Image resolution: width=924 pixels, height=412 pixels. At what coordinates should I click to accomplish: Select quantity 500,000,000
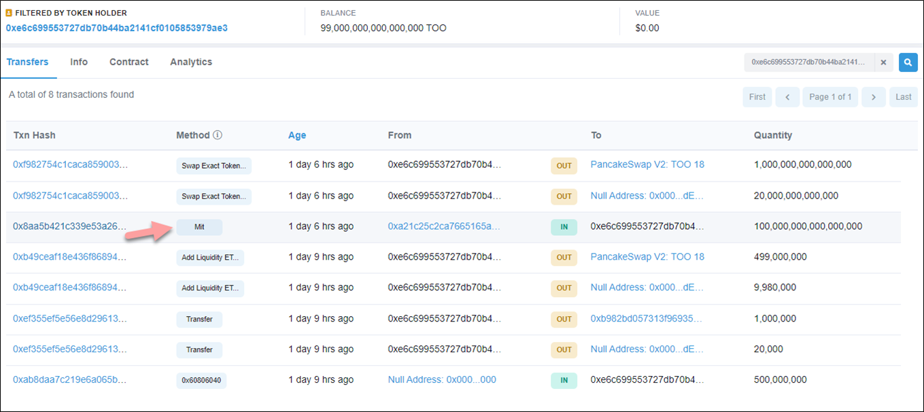pyautogui.click(x=781, y=380)
